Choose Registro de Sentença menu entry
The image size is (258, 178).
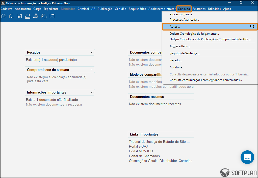pos(210,53)
